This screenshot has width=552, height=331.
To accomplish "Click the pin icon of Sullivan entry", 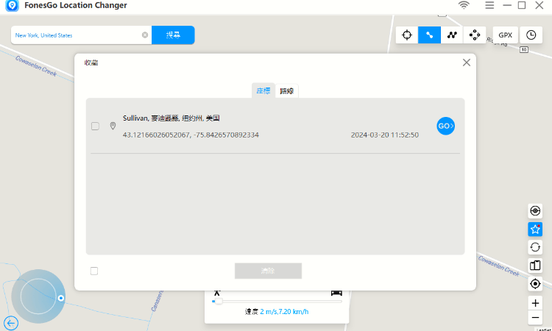I will 113,126.
